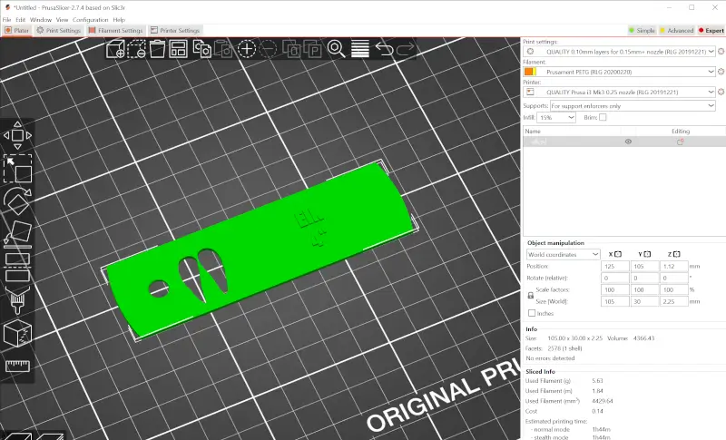Open the View menu

coord(62,20)
